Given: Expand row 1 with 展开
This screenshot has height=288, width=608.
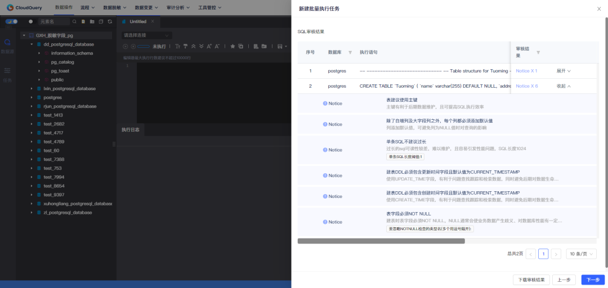Looking at the screenshot, I should pyautogui.click(x=564, y=71).
